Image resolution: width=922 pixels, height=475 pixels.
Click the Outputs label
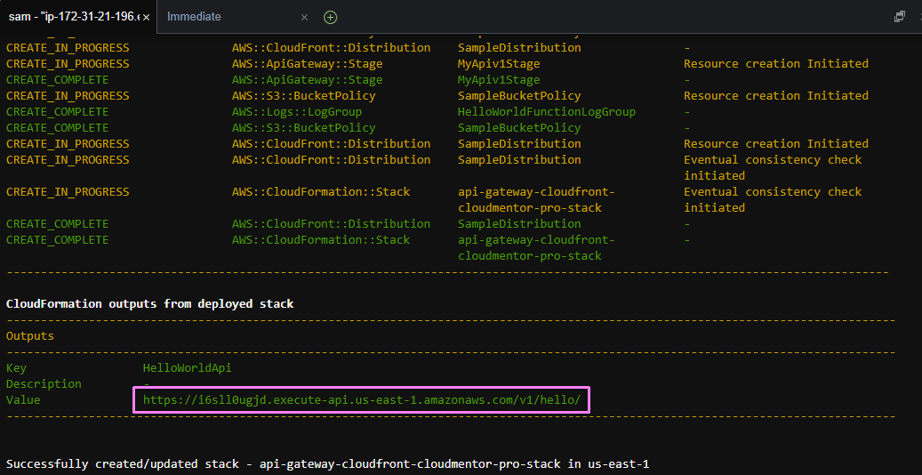click(x=30, y=336)
